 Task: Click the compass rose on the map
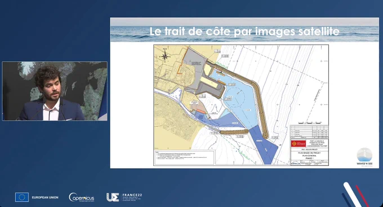165,56
